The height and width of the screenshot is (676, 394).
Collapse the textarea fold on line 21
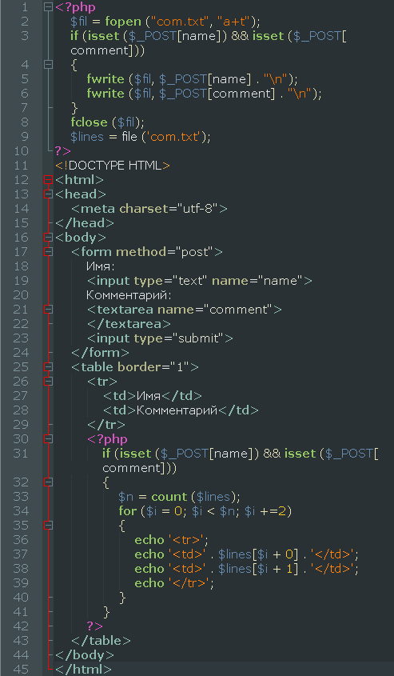48,310
